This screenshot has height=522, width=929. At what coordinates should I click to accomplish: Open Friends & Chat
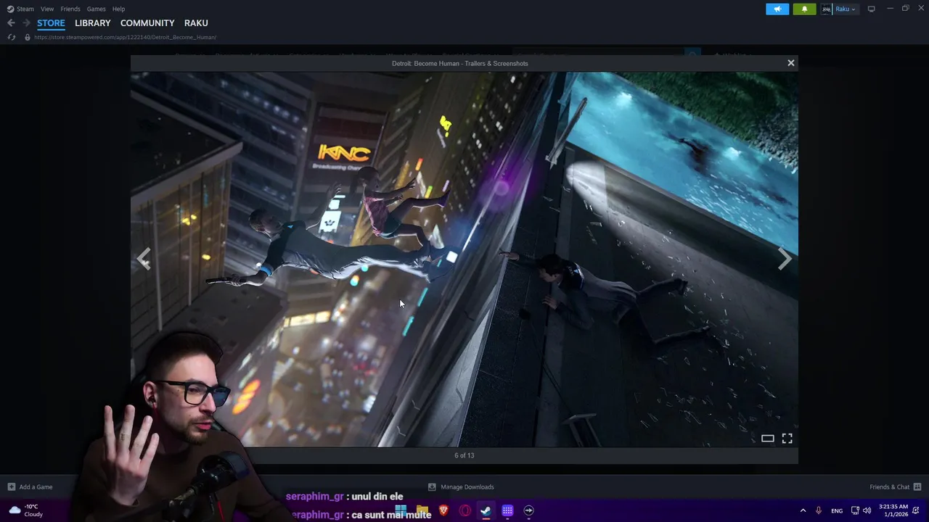pyautogui.click(x=896, y=487)
